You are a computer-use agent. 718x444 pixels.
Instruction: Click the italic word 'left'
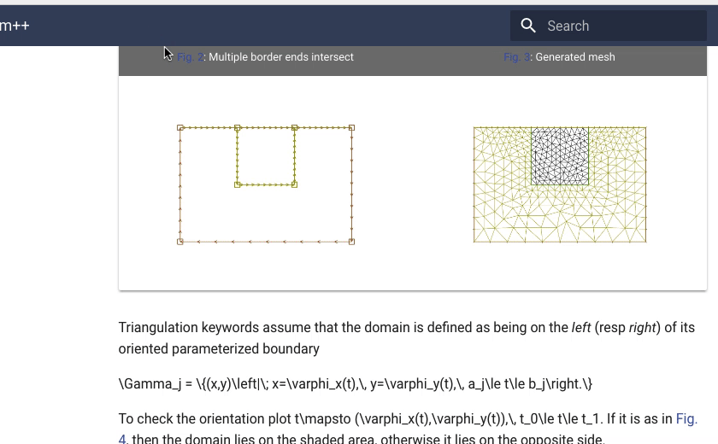pyautogui.click(x=581, y=327)
